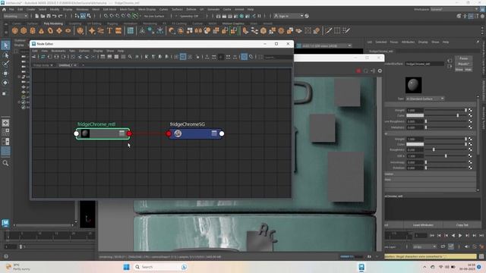Viewport: 486px width, 273px height.
Task: Create a polygon cylinder from the shelf
Action: (33, 30)
